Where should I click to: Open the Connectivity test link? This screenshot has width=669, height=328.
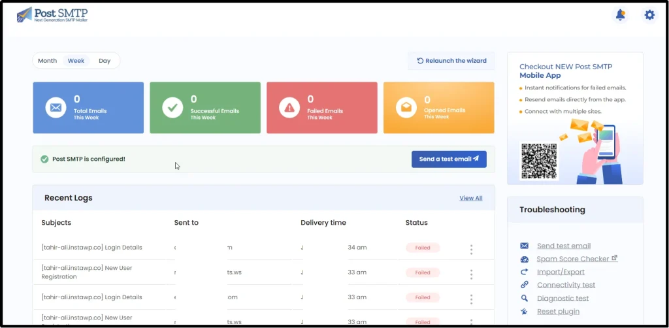tap(566, 285)
